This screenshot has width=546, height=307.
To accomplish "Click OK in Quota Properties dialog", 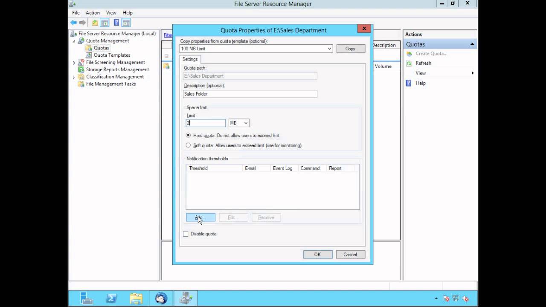I will (x=317, y=255).
